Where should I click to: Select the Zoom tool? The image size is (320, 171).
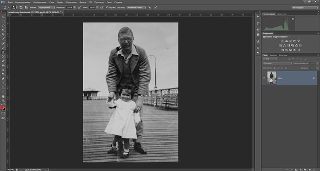[x=3, y=100]
